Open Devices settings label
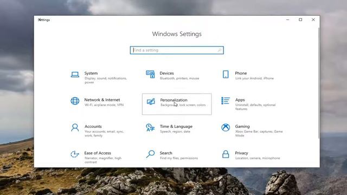Image resolution: width=347 pixels, height=195 pixels. 166,73
